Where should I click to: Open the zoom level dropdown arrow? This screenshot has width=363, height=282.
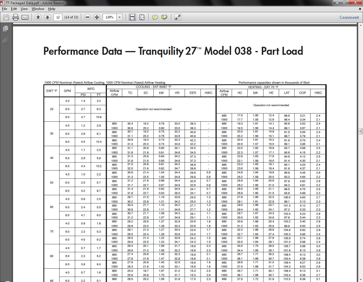point(120,17)
